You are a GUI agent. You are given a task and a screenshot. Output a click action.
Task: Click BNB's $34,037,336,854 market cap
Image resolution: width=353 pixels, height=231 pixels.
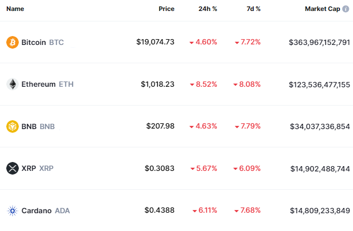(320, 126)
